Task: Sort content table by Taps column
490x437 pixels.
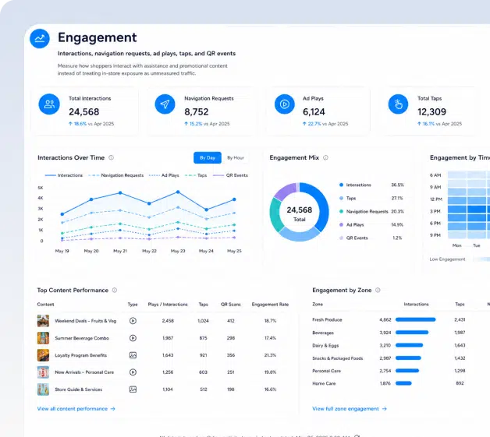Action: [203, 305]
